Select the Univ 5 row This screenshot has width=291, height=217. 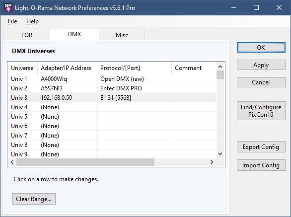point(112,117)
